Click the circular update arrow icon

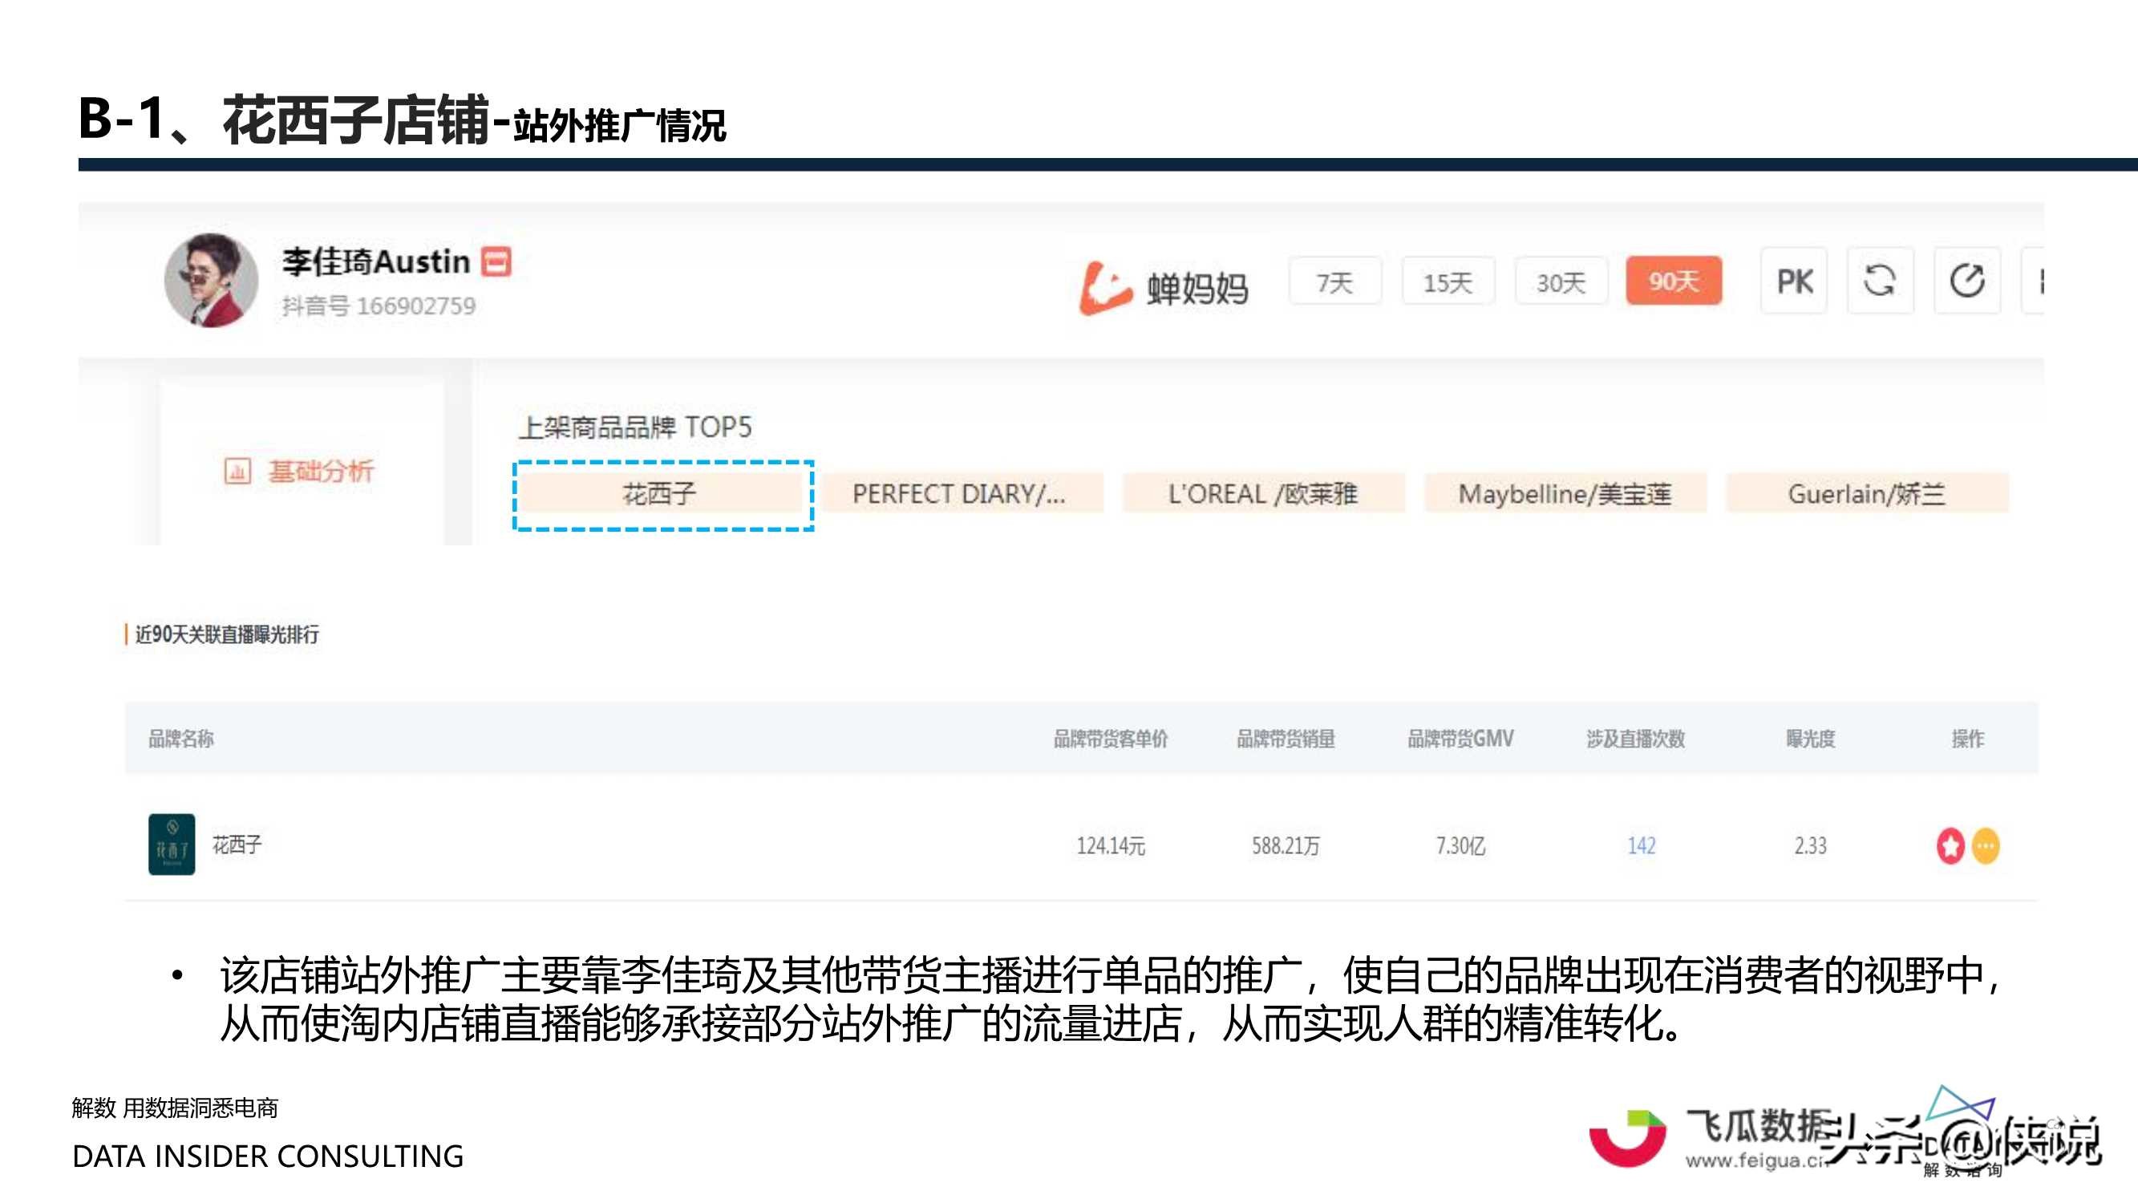click(1966, 281)
